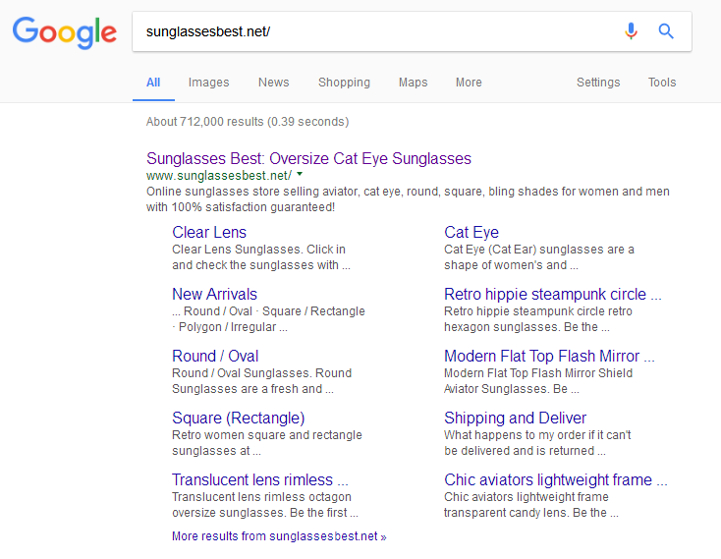The image size is (721, 559).
Task: Click 'Online sunglasses store selling aviator' description text
Action: click(x=408, y=199)
